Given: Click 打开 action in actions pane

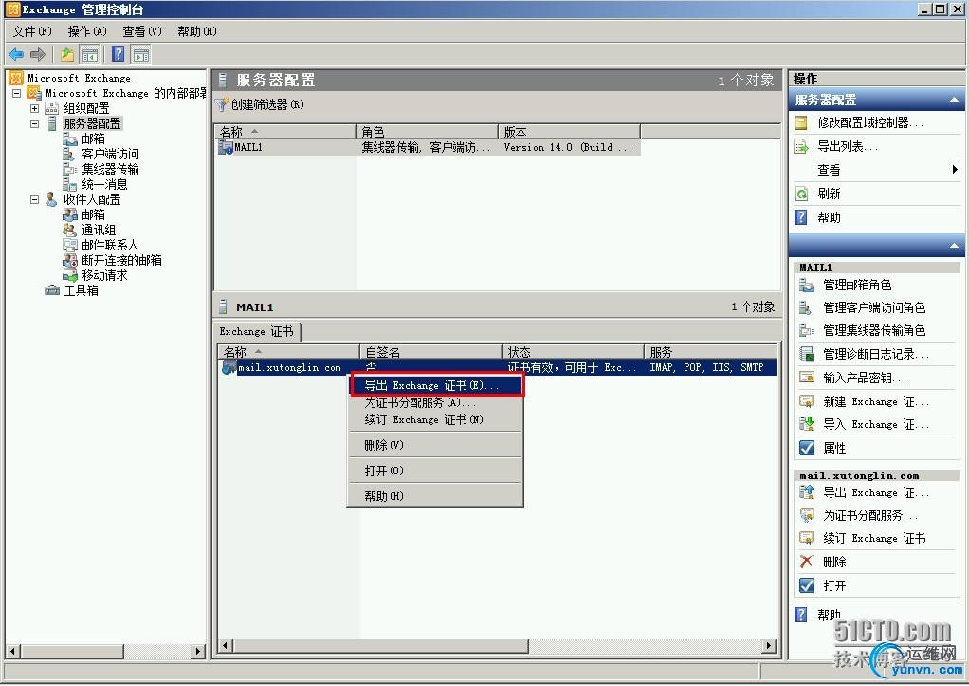Looking at the screenshot, I should (834, 585).
